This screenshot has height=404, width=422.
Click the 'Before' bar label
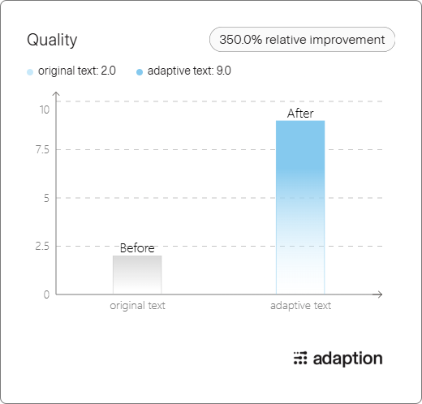point(137,248)
